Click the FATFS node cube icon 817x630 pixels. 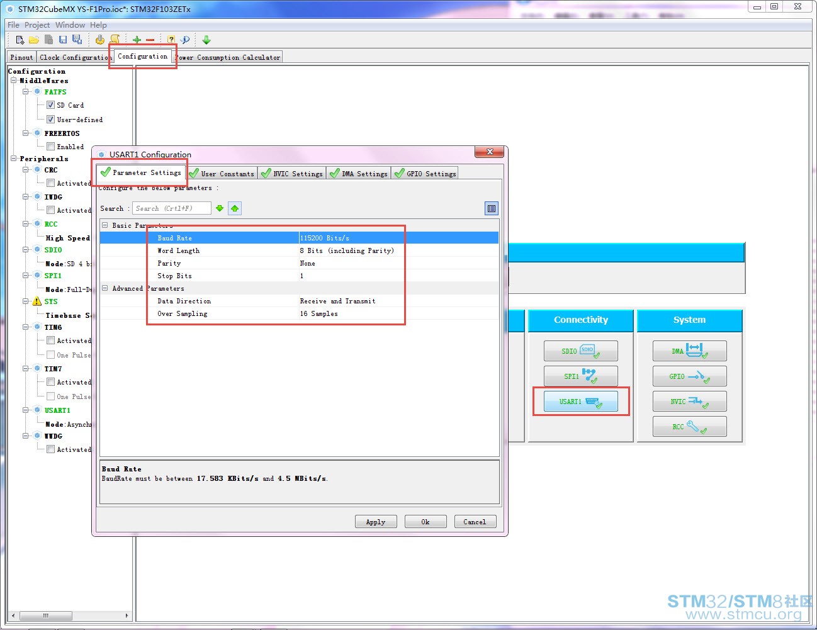pyautogui.click(x=37, y=92)
